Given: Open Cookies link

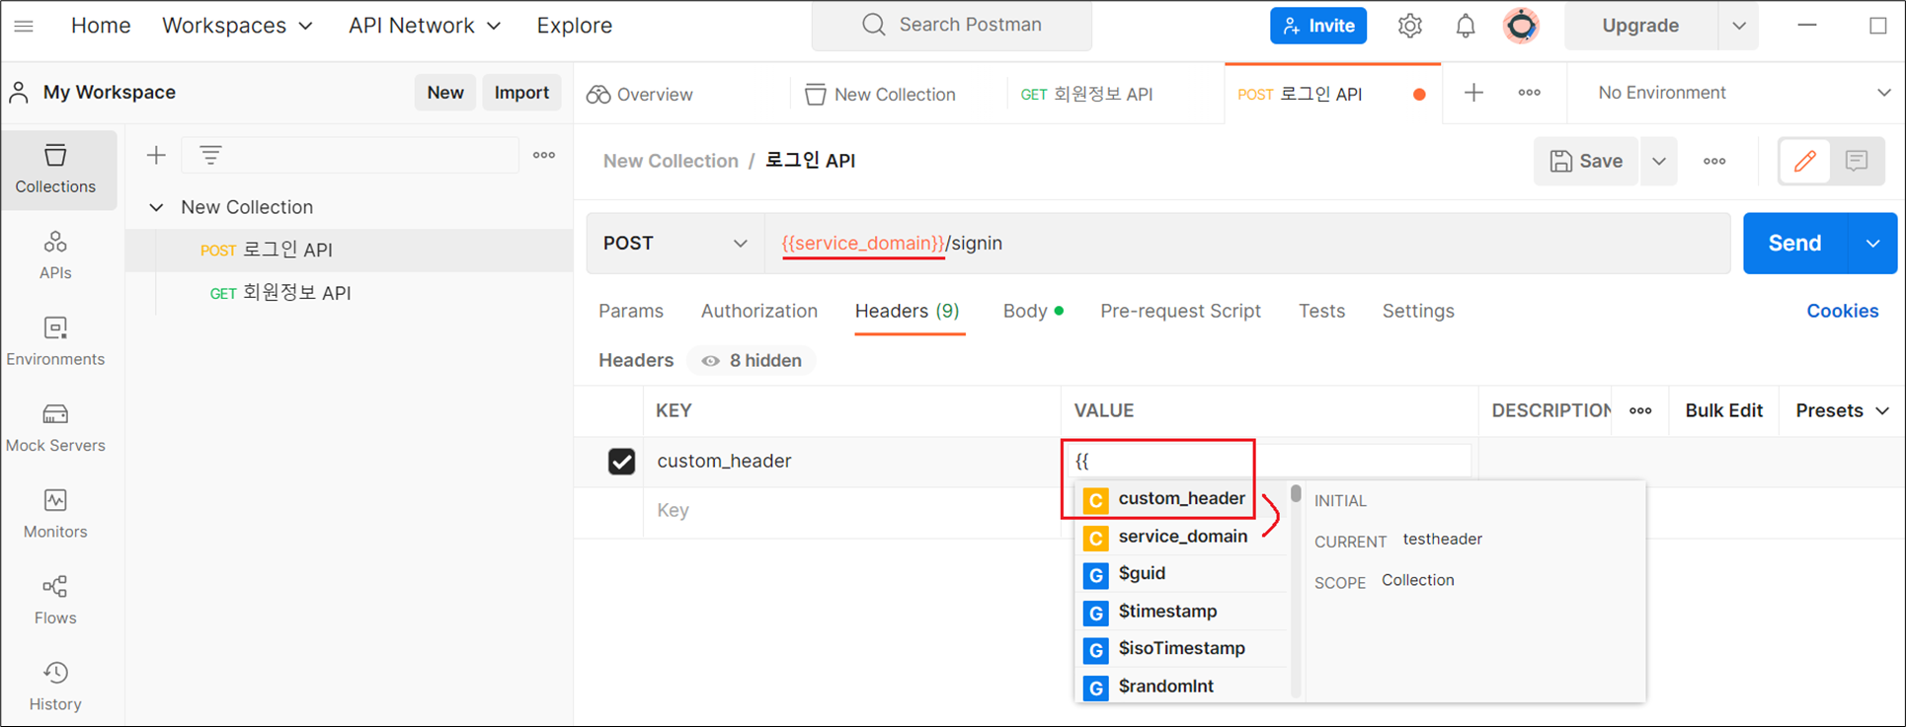Looking at the screenshot, I should click(x=1843, y=311).
